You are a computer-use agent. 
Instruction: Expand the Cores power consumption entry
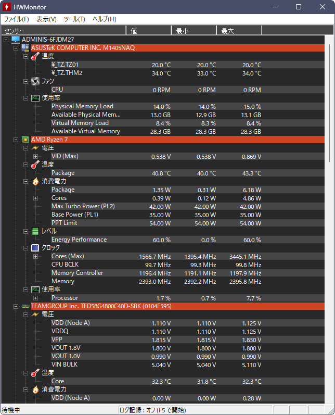click(x=36, y=198)
